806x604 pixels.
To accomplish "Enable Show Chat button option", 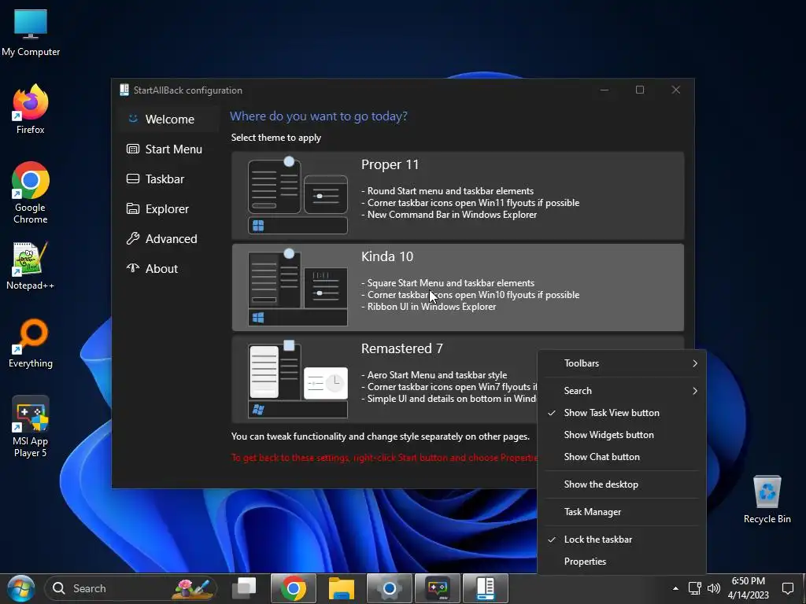I will [x=622, y=457].
